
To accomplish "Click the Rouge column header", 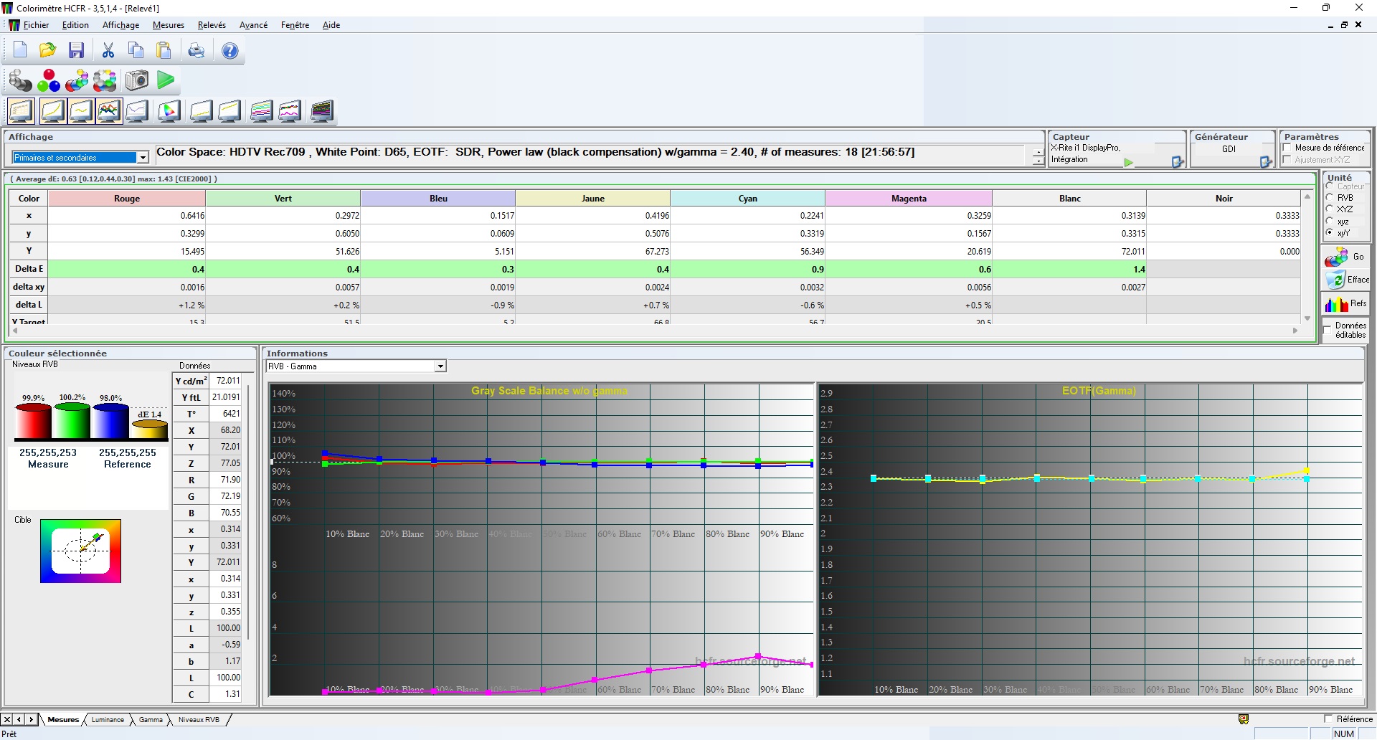I will click(x=127, y=199).
